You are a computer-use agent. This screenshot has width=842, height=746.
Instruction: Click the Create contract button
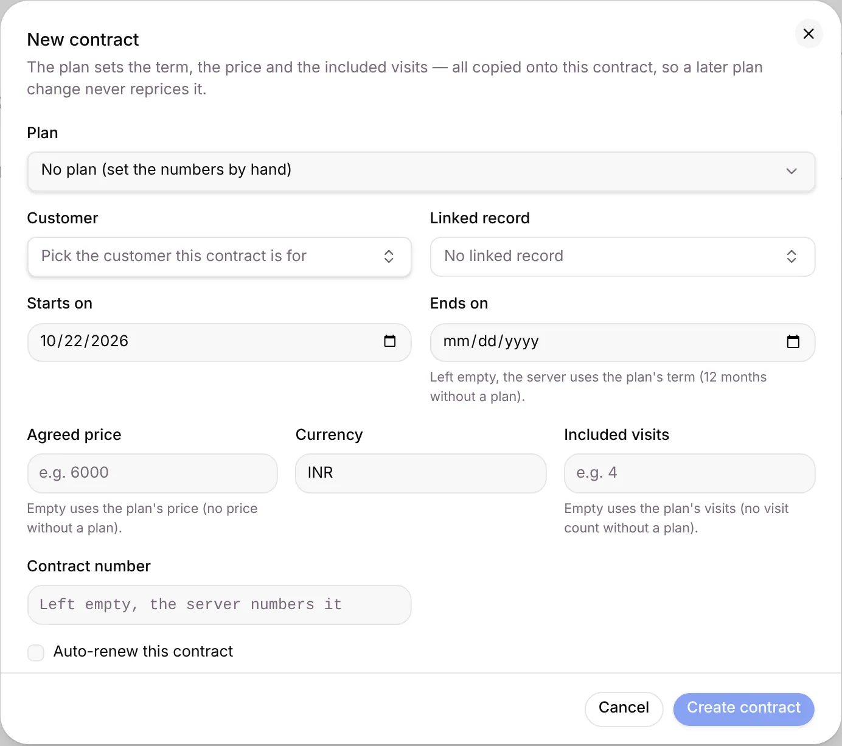pyautogui.click(x=743, y=709)
